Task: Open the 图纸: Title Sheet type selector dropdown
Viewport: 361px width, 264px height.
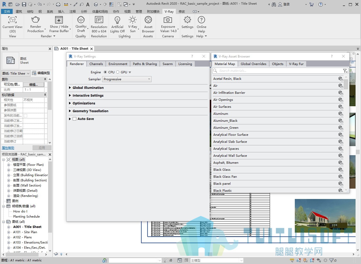Action: (16, 74)
